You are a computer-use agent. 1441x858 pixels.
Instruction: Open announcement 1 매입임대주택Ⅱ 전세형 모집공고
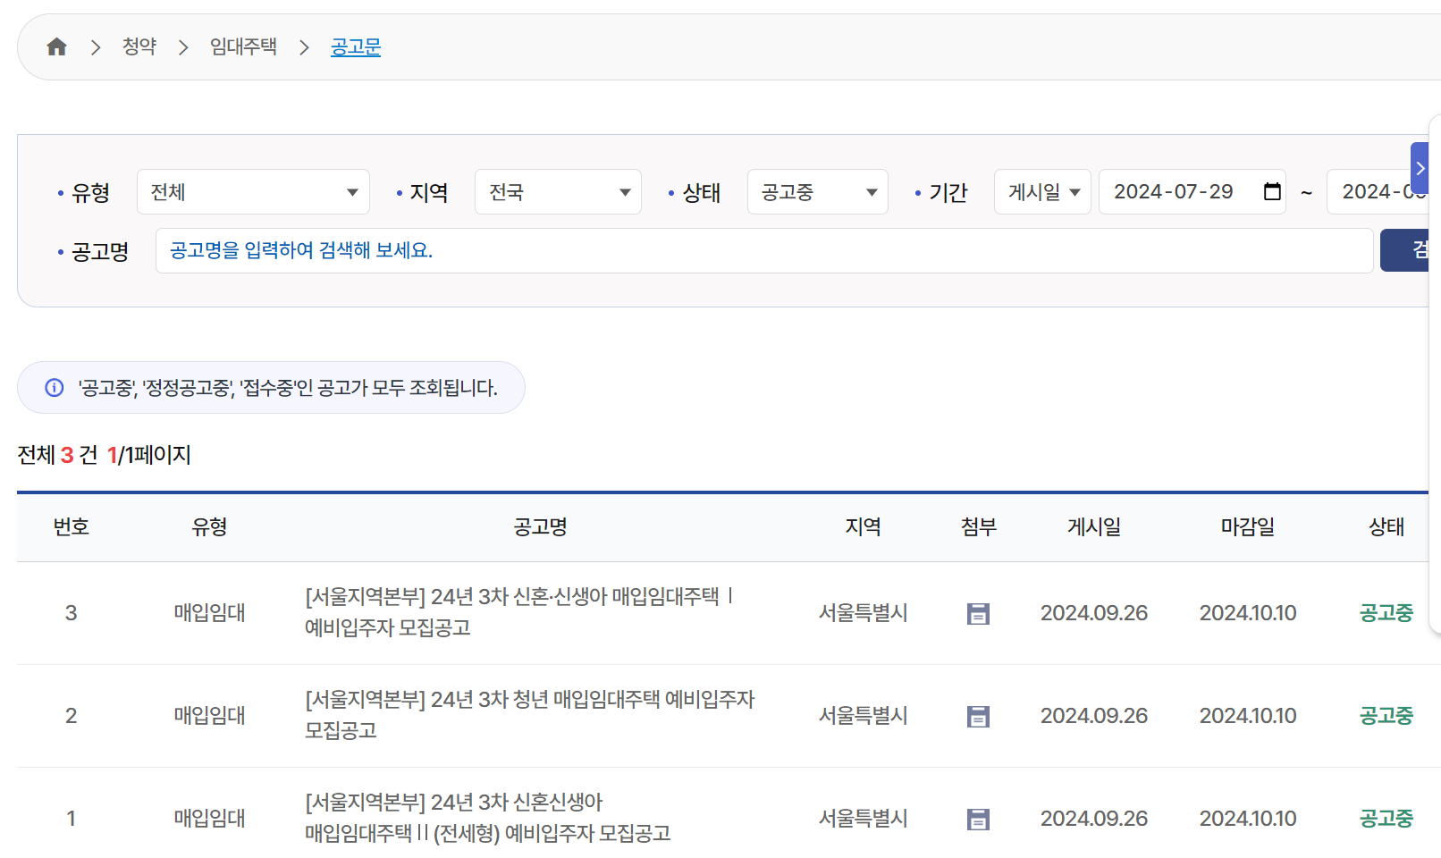click(487, 818)
